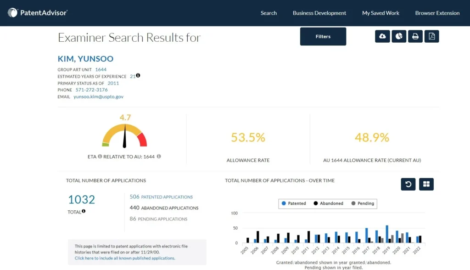Click the chart reset refresh icon
The image size is (470, 270).
click(408, 184)
